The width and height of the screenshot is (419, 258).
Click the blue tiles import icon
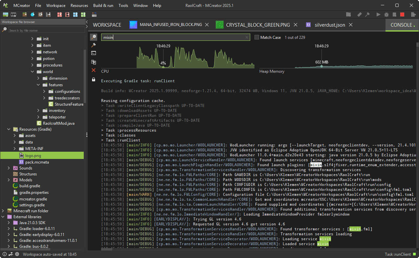click(75, 14)
